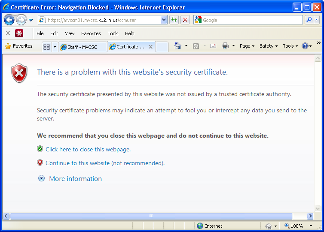
Task: Open search provider options dropdown
Action: (x=317, y=20)
